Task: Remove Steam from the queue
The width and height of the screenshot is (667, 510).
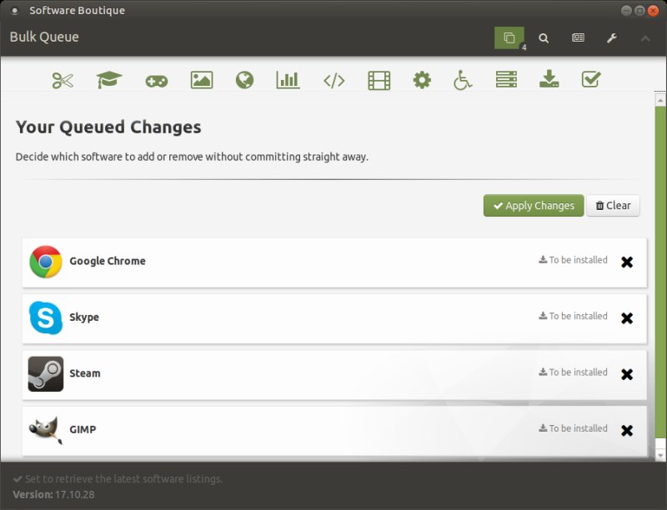Action: tap(627, 374)
